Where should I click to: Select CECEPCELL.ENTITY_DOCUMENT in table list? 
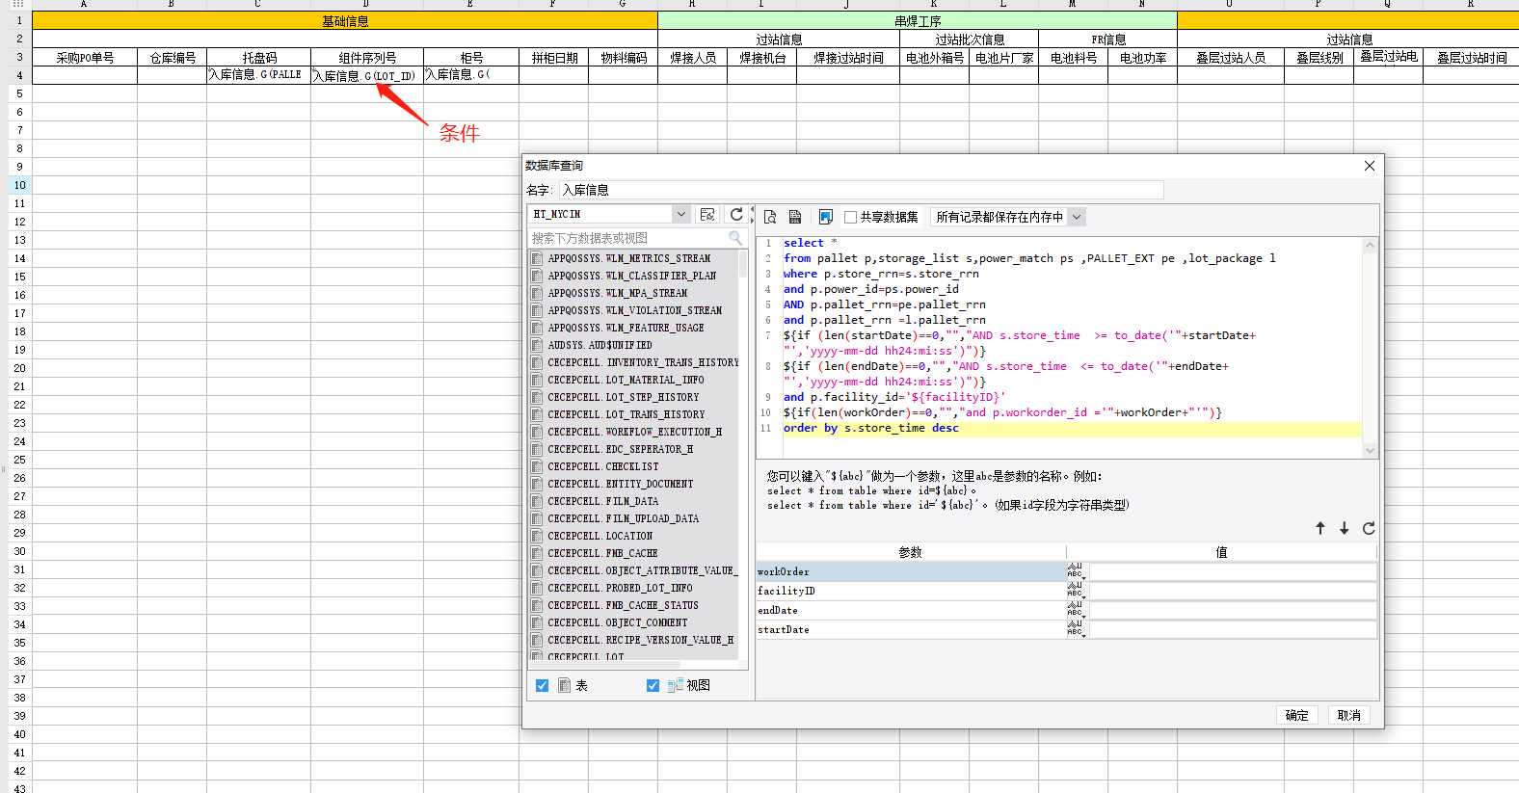621,484
